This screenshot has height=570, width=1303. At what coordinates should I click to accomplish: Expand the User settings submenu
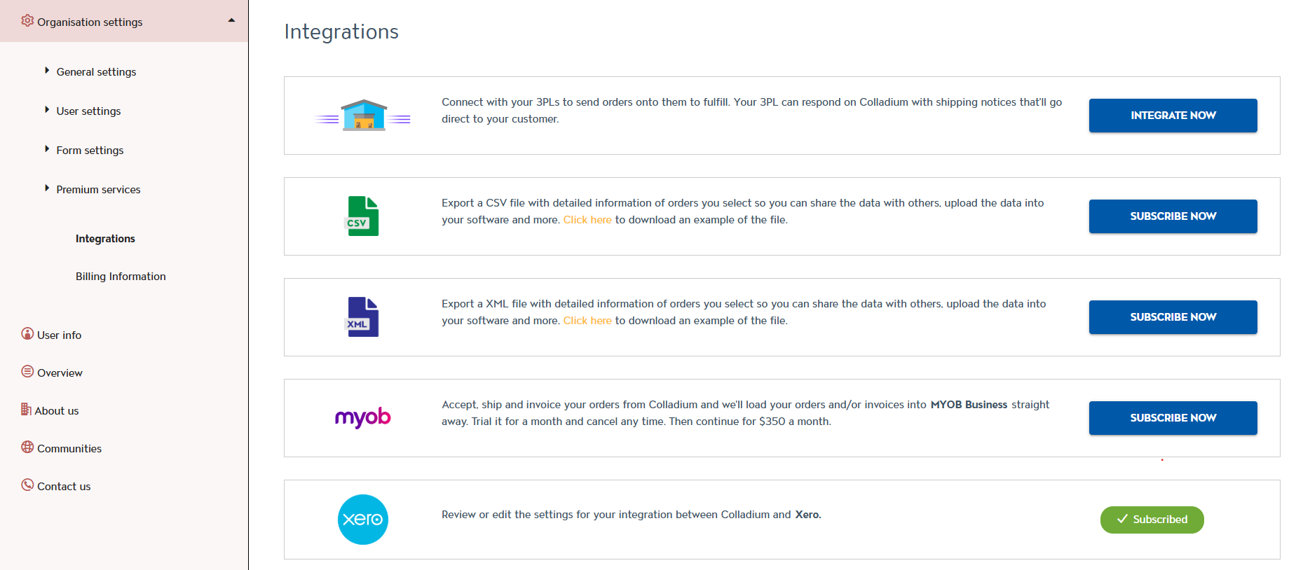point(47,110)
